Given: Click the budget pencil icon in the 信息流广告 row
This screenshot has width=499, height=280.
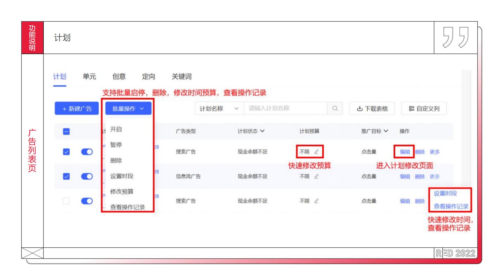Looking at the screenshot, I should pos(316,177).
